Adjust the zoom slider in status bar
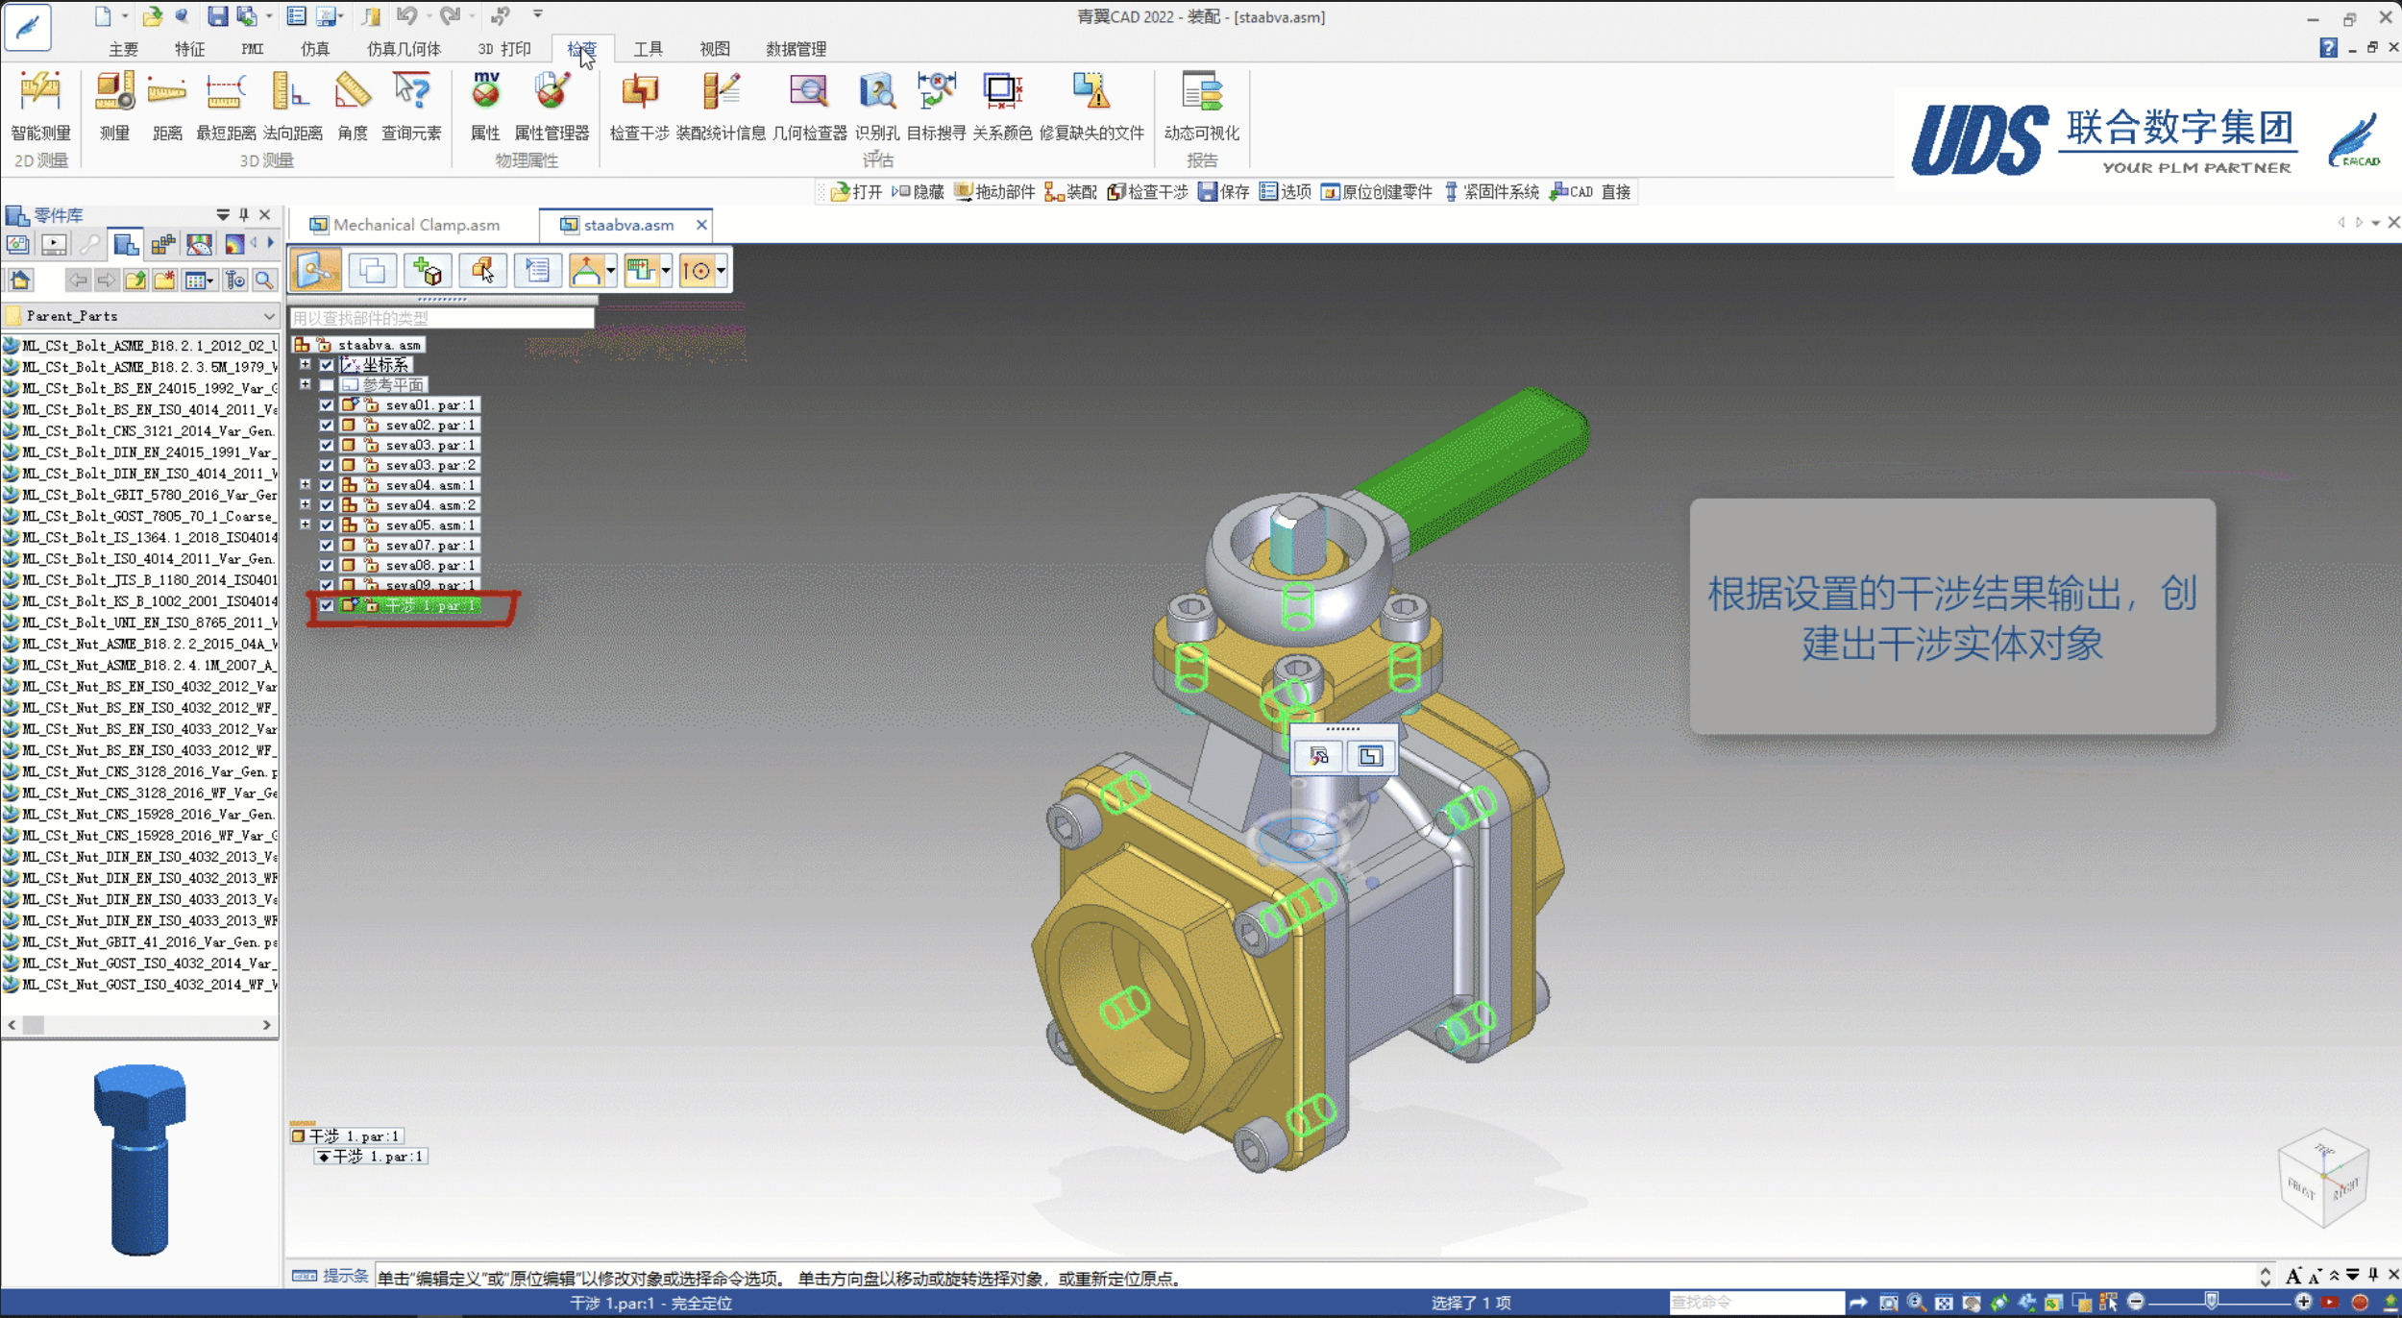The image size is (2402, 1318). click(x=2213, y=1302)
